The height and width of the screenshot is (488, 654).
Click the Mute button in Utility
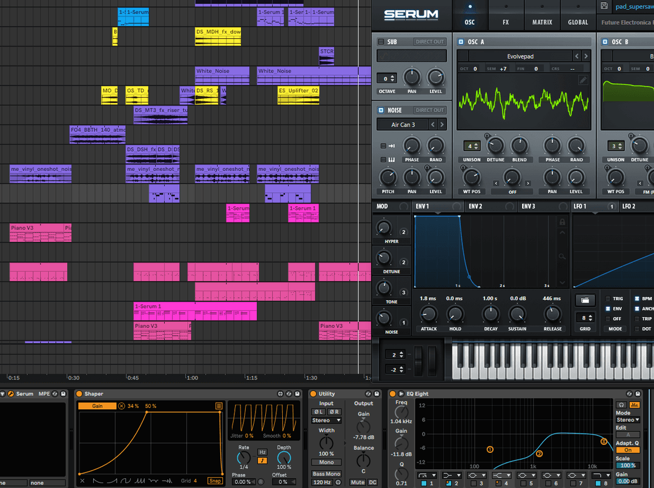coord(357,482)
